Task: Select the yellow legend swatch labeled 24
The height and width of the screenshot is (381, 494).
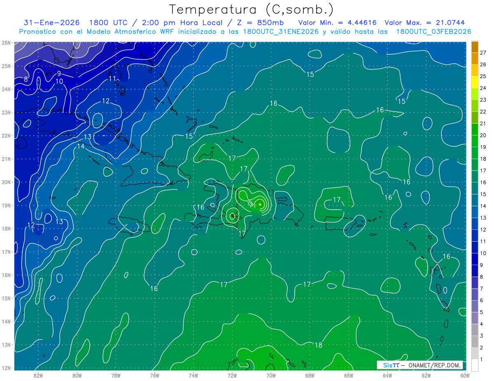Action: pos(475,82)
